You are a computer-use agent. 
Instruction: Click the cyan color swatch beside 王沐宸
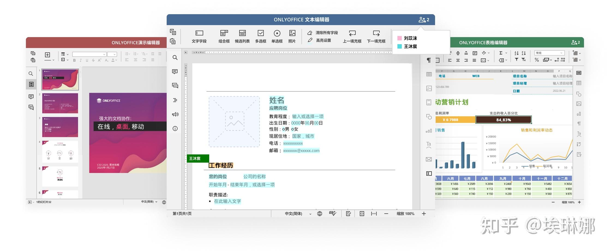(400, 46)
